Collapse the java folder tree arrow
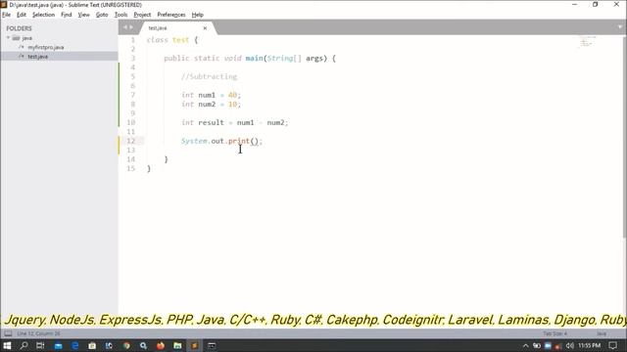 (x=8, y=38)
